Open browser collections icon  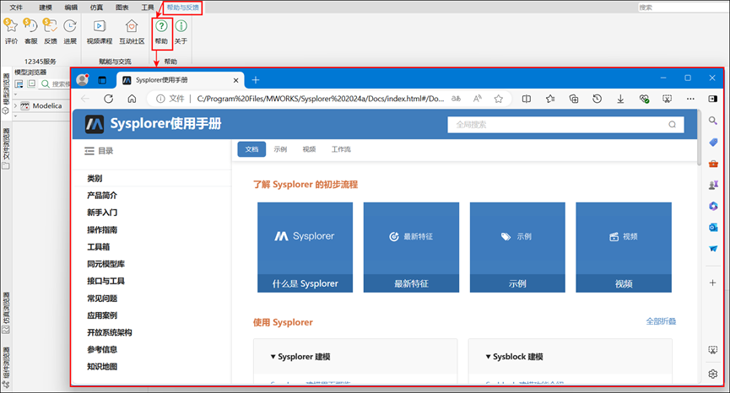[574, 99]
